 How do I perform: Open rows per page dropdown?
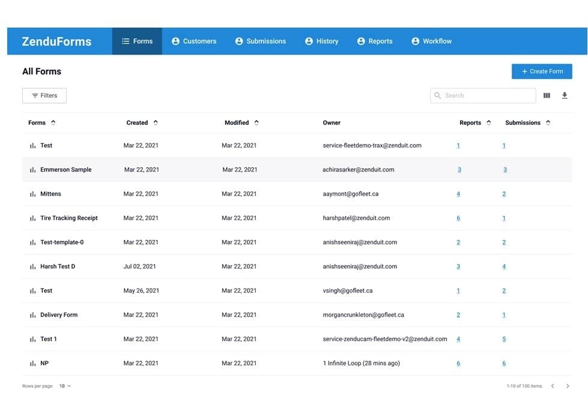[65, 386]
